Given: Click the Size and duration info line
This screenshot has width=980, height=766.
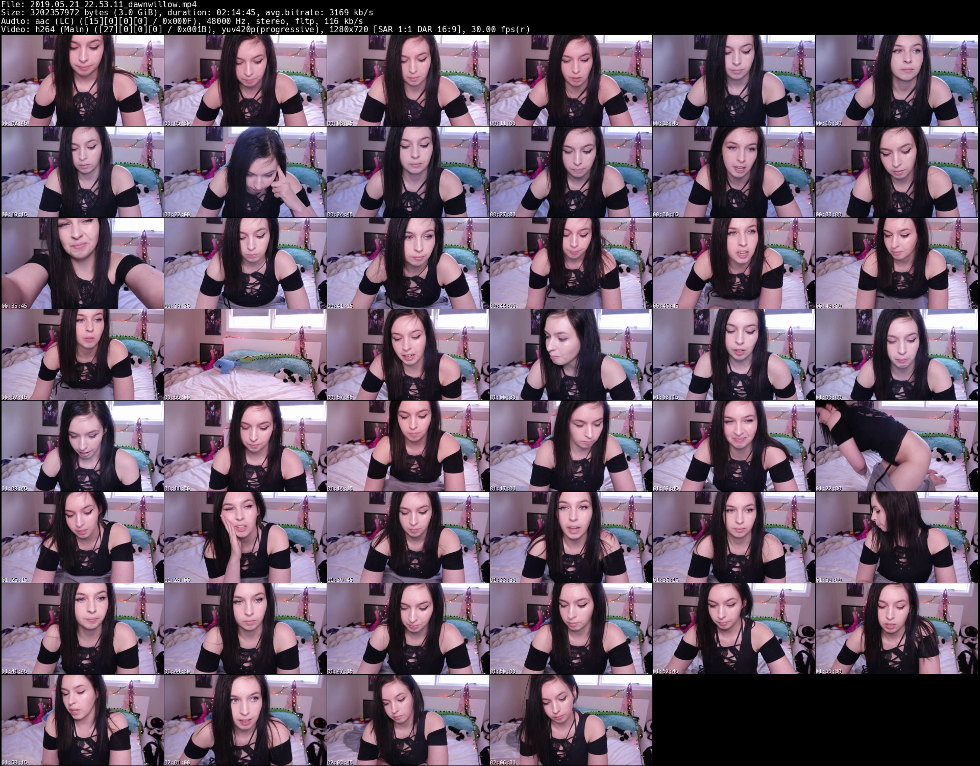Looking at the screenshot, I should [187, 12].
